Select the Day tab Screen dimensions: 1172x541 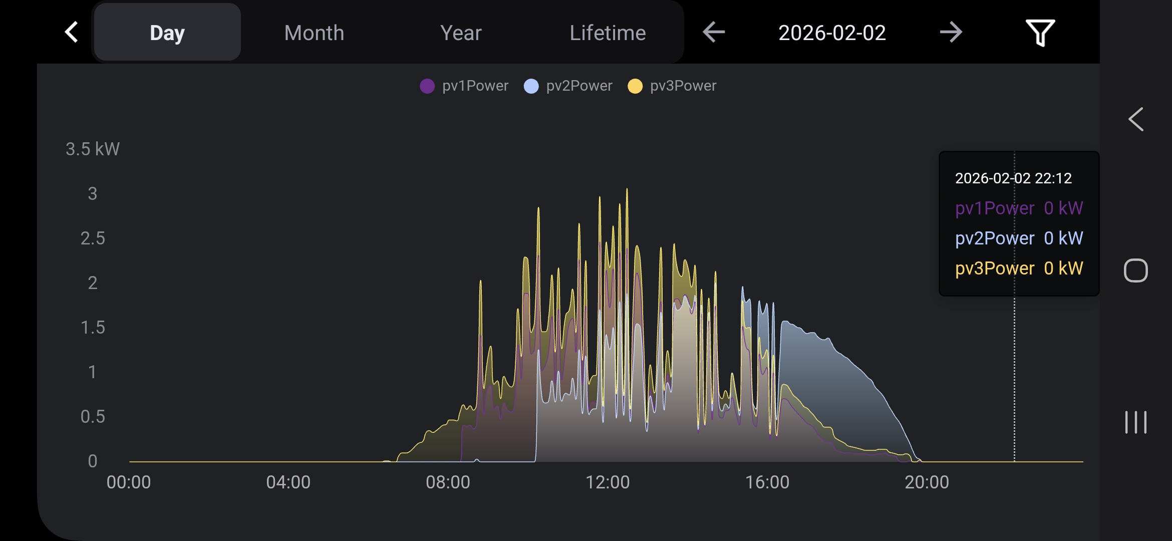pyautogui.click(x=167, y=33)
